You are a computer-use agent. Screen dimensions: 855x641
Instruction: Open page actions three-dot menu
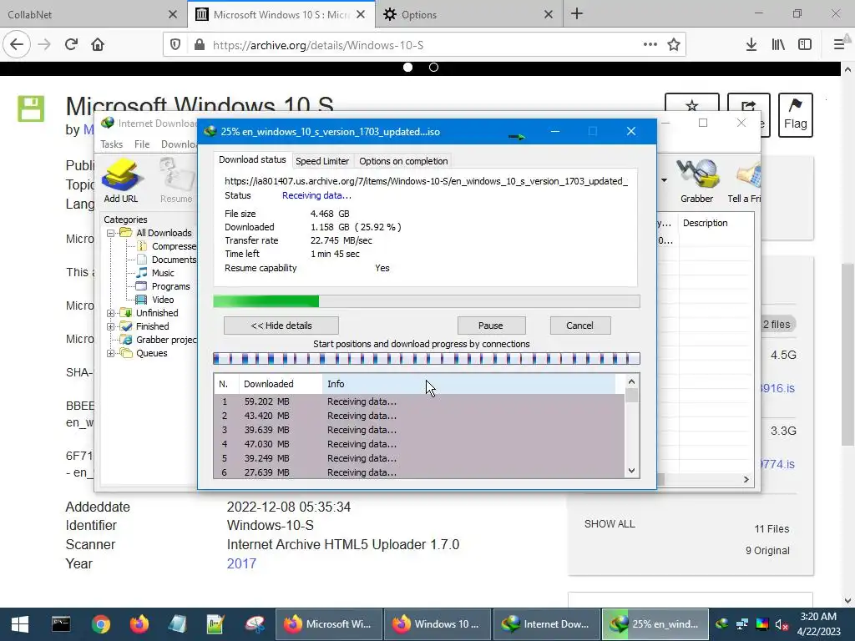tap(650, 45)
